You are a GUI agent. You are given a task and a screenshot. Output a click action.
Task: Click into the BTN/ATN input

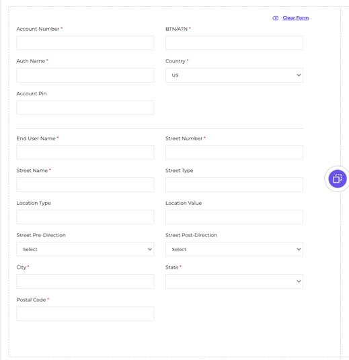coord(234,43)
